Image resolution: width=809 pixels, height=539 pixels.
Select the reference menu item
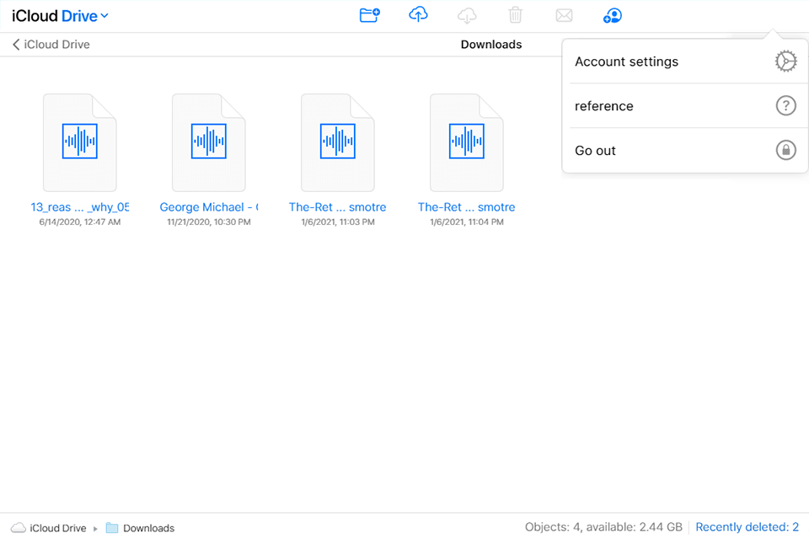(685, 106)
